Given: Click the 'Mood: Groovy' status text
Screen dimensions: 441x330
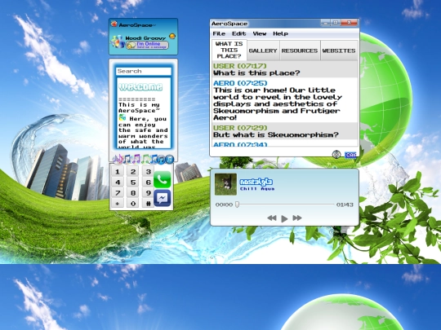Looking at the screenshot, I should (x=145, y=37).
